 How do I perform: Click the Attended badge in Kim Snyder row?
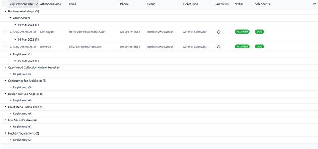[242, 31]
